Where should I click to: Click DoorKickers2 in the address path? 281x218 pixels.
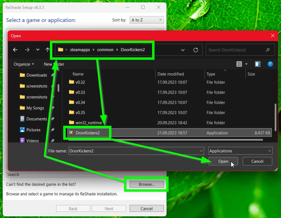tap(133, 50)
